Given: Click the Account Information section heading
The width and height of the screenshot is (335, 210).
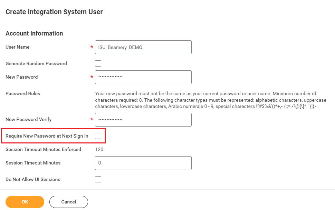Looking at the screenshot, I should 34,33.
